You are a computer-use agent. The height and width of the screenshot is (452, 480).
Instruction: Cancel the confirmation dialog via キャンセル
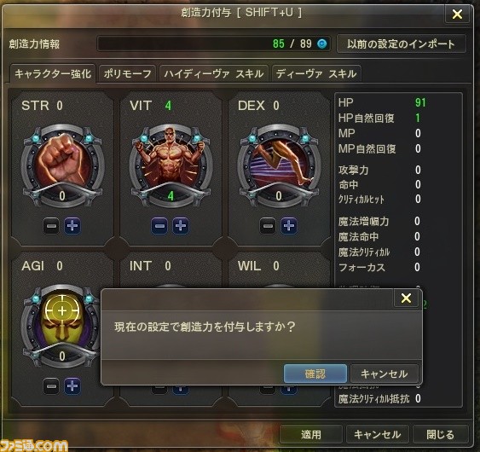point(385,374)
